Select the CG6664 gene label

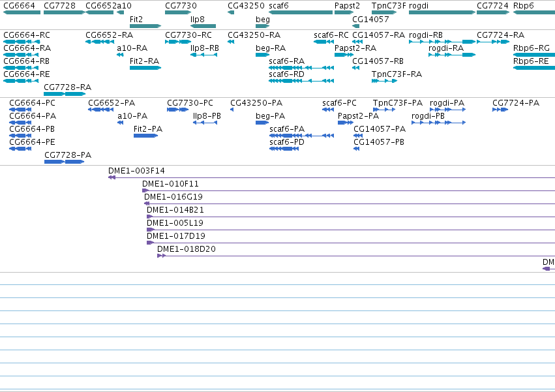click(x=19, y=6)
